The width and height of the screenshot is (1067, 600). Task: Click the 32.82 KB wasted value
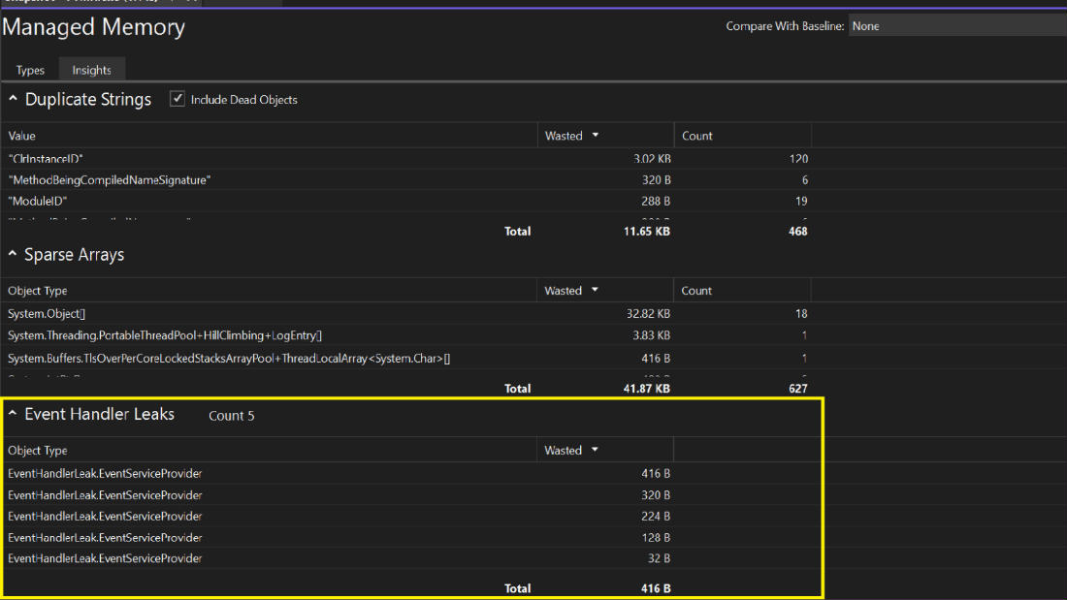[x=648, y=314]
